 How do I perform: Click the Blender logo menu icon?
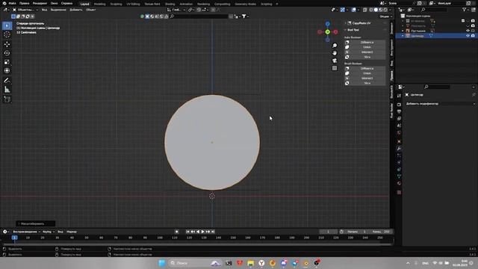[x=4, y=3]
